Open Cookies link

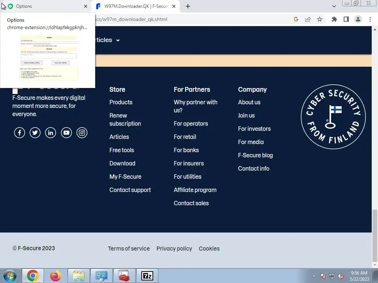tap(209, 248)
